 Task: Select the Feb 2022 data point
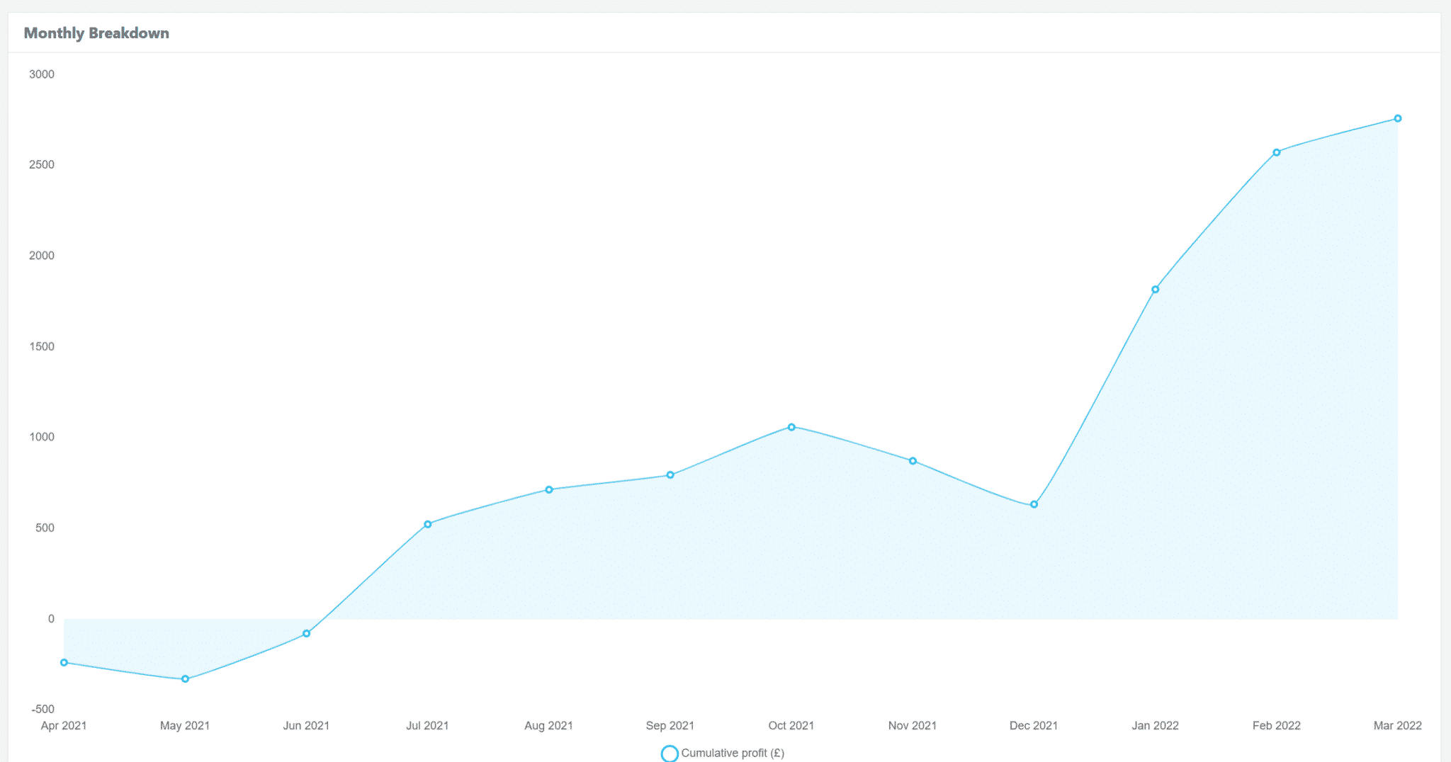click(1277, 152)
